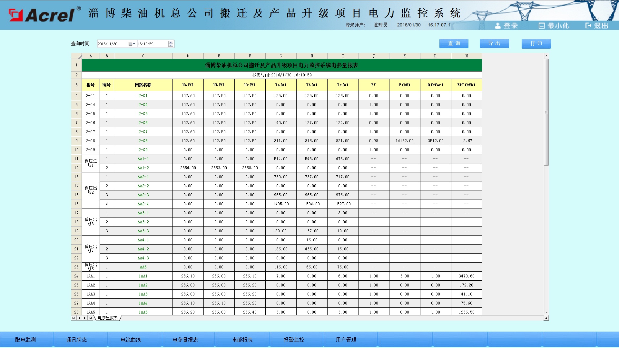Go to the previous sheet tab with the arrow
Viewport: 619px width, 348px height.
click(79, 318)
